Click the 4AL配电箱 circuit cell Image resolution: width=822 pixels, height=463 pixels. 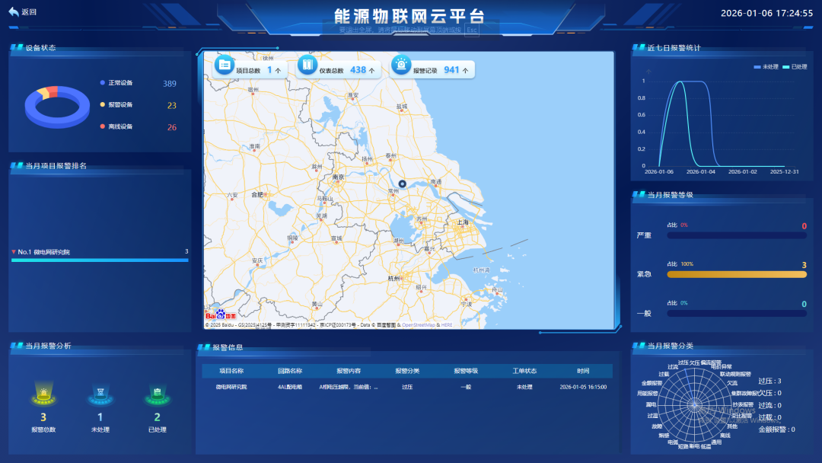(x=290, y=387)
